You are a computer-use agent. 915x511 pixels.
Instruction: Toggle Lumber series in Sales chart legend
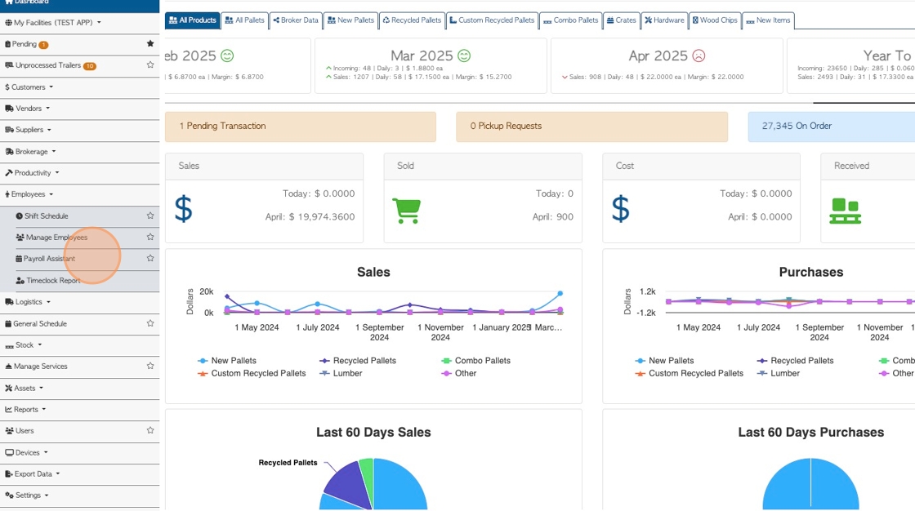[341, 373]
